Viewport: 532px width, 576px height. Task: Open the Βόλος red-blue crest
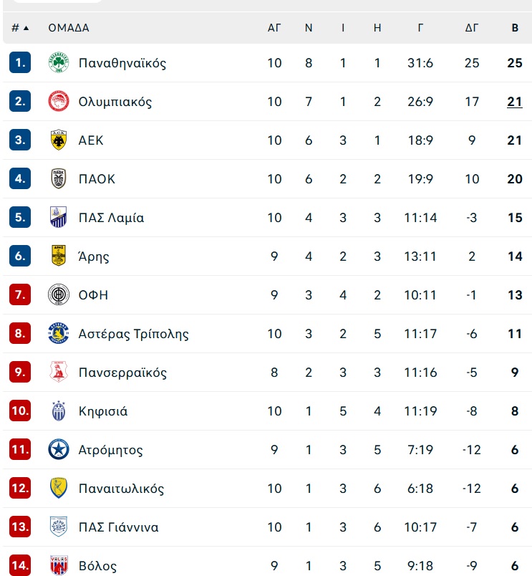click(x=59, y=566)
